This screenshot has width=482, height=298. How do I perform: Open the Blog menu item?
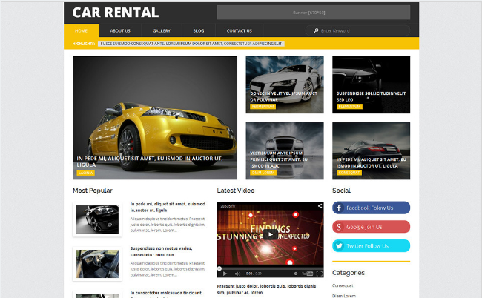click(x=199, y=30)
